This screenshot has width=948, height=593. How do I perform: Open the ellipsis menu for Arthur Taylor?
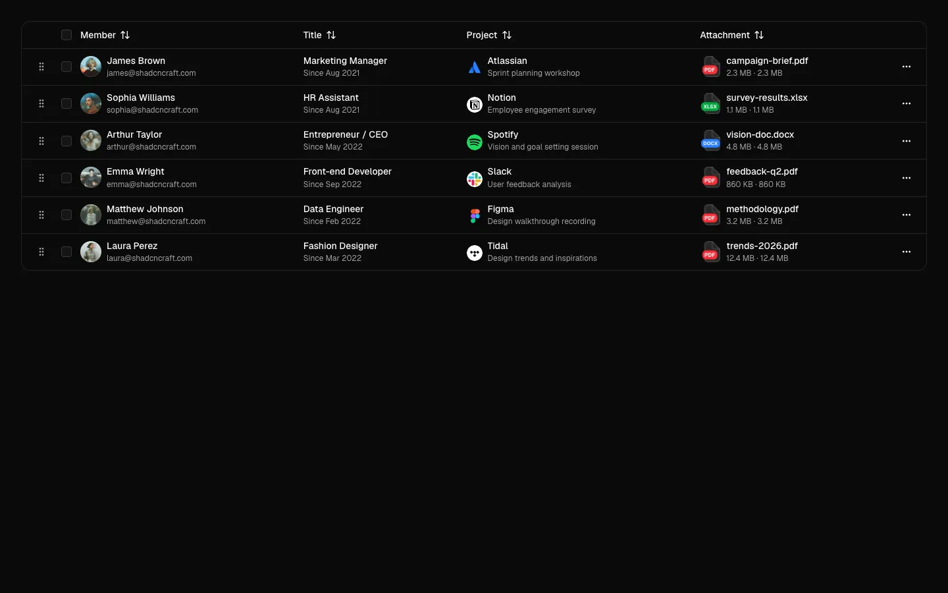[x=907, y=141]
